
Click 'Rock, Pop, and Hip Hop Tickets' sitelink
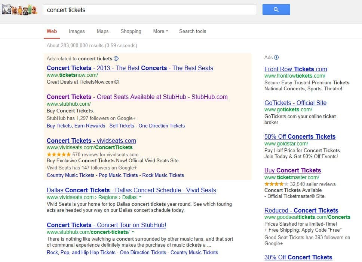point(81,253)
